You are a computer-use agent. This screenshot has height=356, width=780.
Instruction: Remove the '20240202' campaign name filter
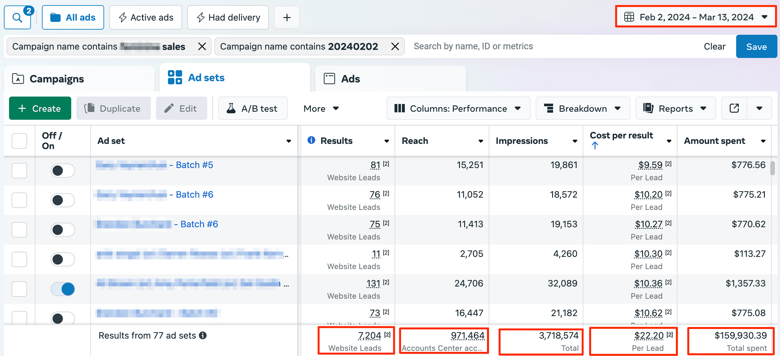tap(395, 46)
